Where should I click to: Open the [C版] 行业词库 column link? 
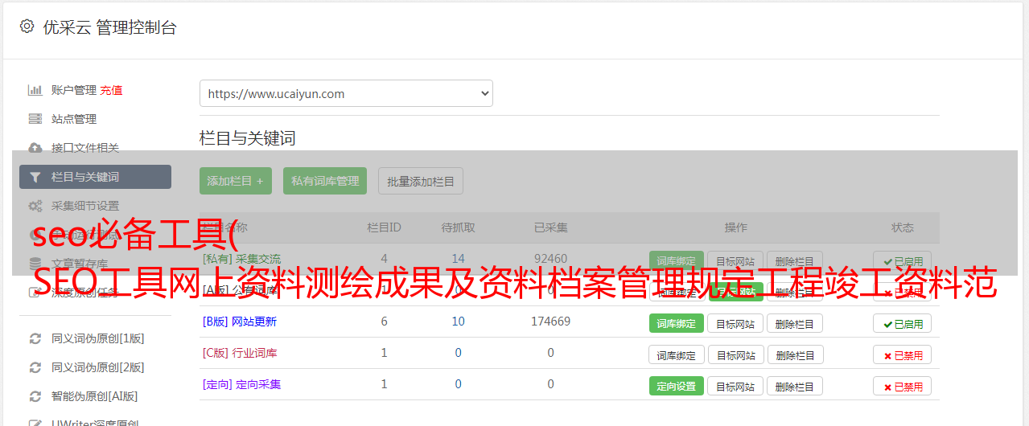pos(239,353)
